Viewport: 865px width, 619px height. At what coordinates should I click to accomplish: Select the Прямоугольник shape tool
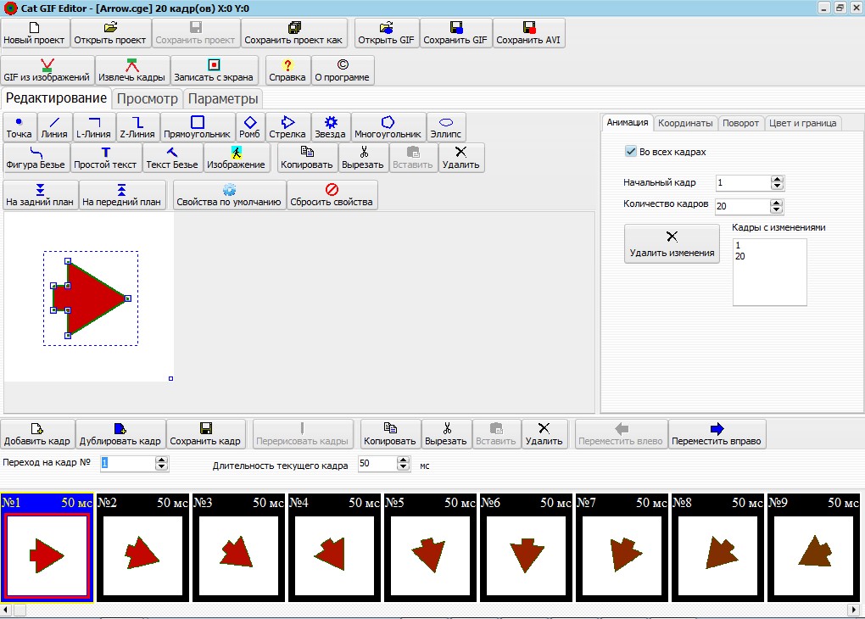[197, 127]
